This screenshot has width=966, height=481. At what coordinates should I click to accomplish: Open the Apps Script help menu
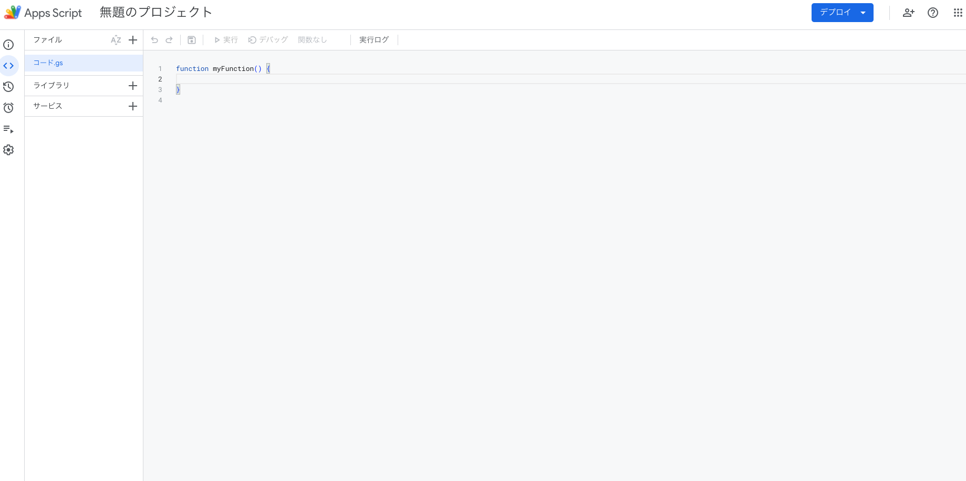933,13
